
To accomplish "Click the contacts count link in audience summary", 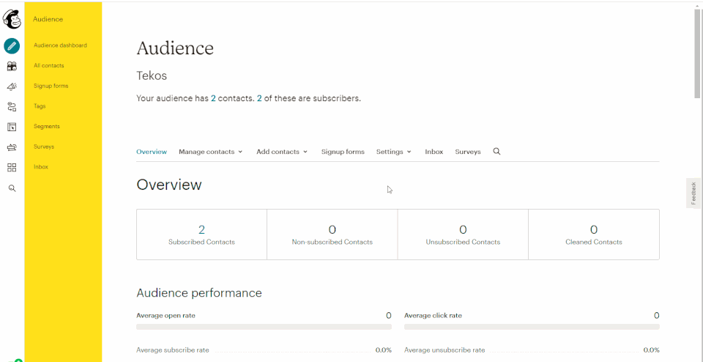I will pyautogui.click(x=213, y=98).
